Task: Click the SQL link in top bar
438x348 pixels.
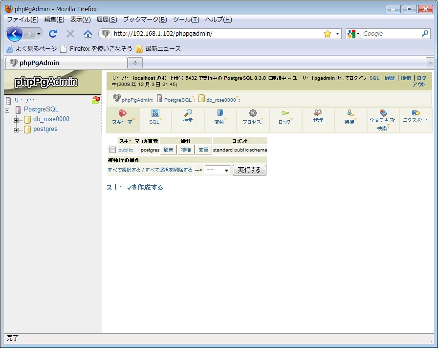Action: 374,78
